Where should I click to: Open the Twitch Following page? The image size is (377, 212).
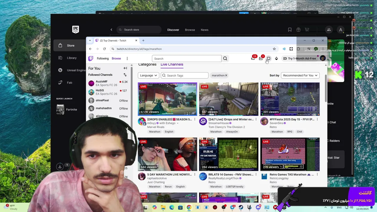pos(103,59)
